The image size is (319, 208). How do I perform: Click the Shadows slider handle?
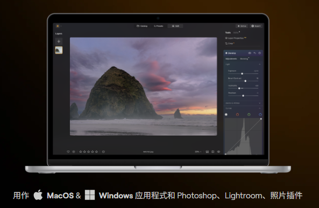[x=243, y=95]
